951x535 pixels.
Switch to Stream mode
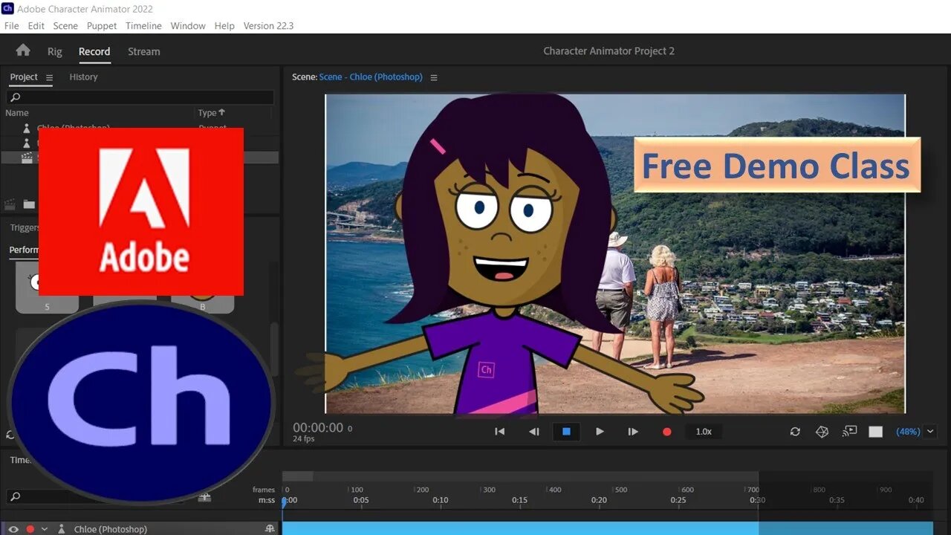[144, 51]
